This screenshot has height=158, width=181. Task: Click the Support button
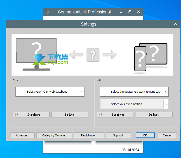point(118,135)
